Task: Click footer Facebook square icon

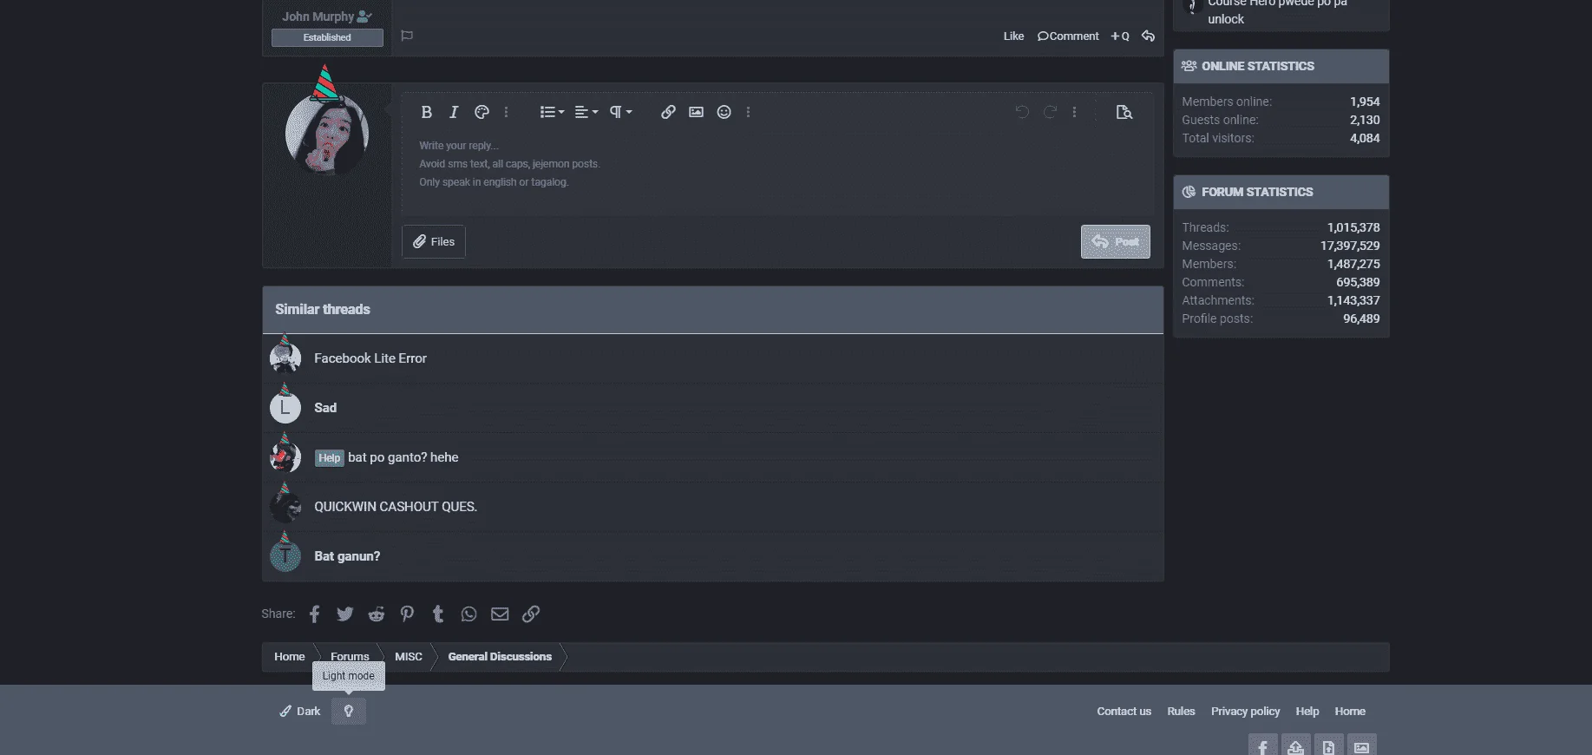Action: [1262, 746]
